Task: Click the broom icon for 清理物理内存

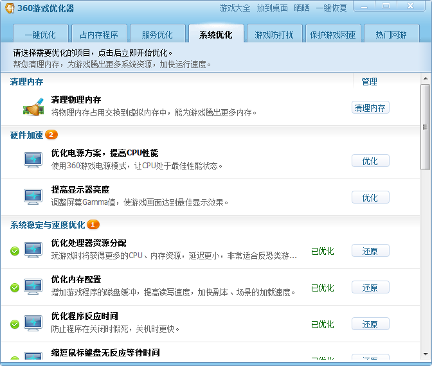Action: pyautogui.click(x=33, y=107)
